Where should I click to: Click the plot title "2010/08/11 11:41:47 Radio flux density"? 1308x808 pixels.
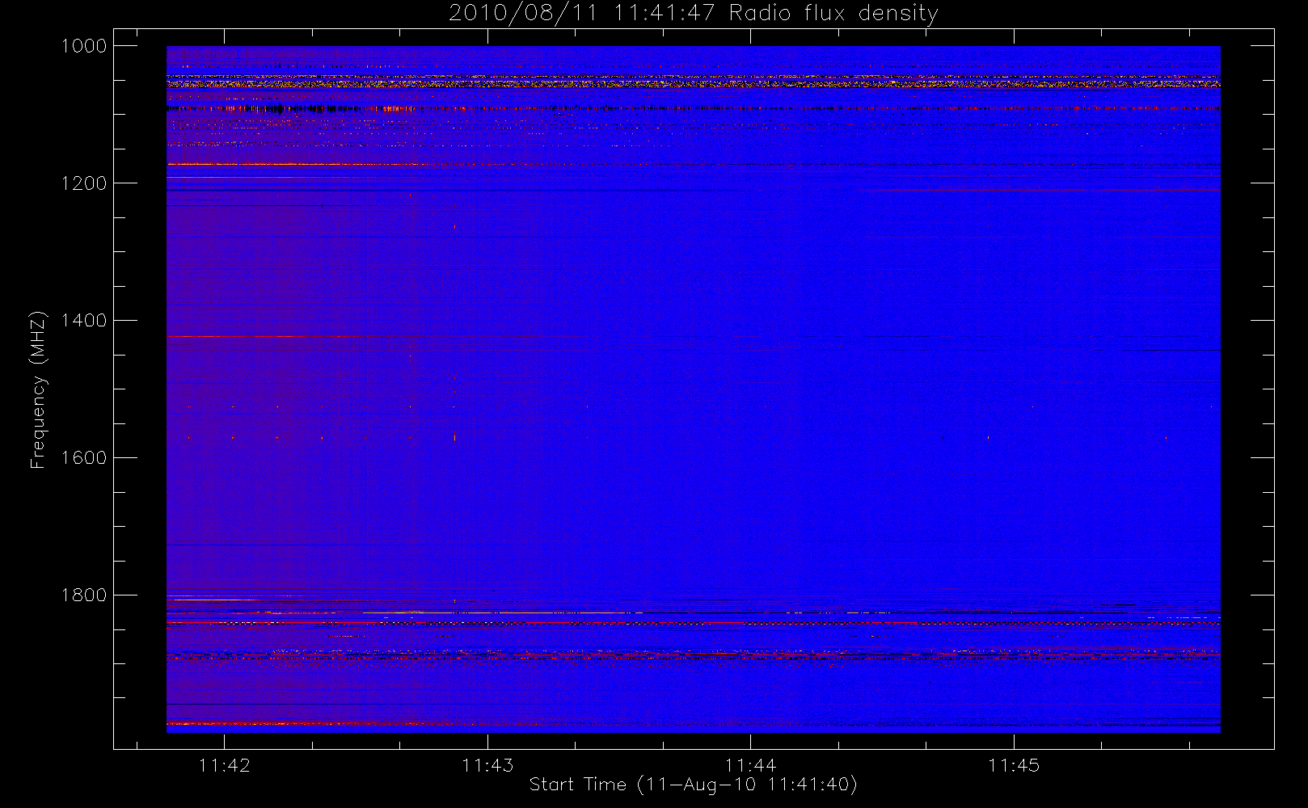click(x=694, y=14)
